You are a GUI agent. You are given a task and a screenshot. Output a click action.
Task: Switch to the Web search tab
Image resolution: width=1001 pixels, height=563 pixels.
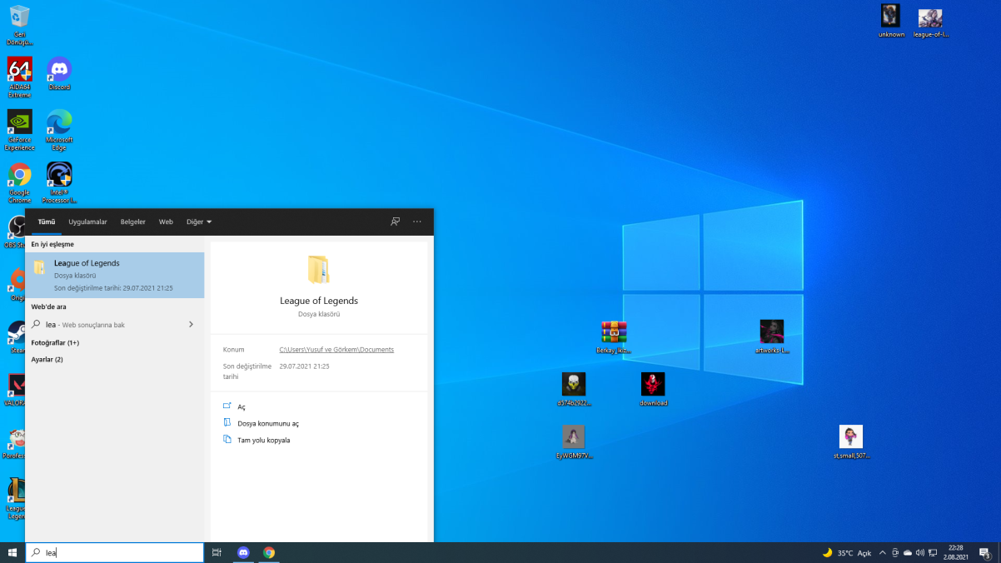point(166,222)
